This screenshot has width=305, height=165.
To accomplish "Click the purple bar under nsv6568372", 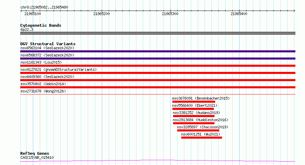I will tap(158, 59).
